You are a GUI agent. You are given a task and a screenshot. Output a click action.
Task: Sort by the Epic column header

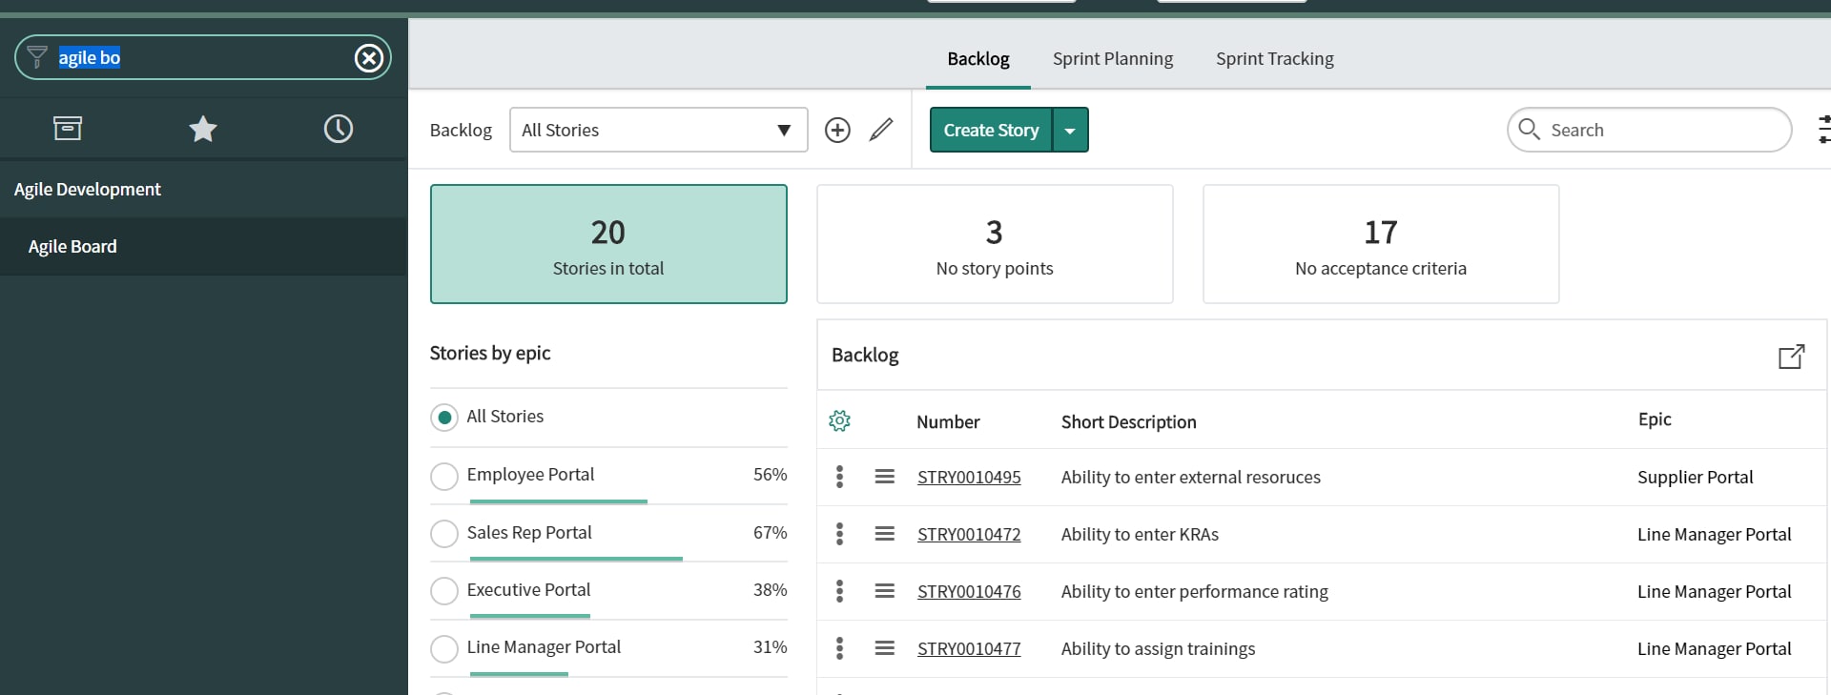click(1655, 419)
